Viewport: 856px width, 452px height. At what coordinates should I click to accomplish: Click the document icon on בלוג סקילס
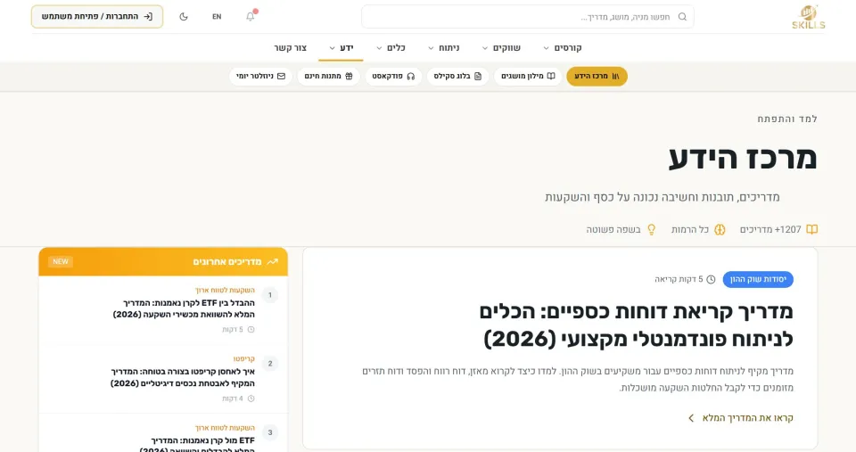[x=478, y=77]
